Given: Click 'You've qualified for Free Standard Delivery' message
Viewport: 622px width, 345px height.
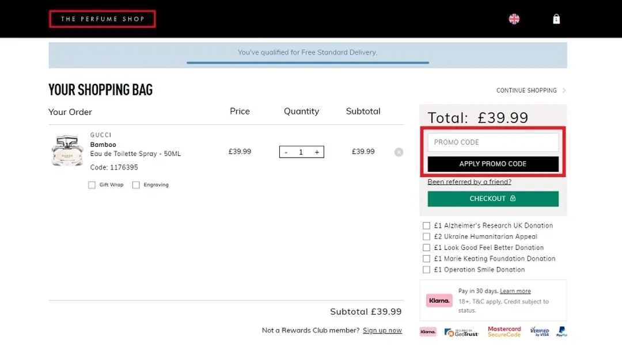Looking at the screenshot, I should point(308,52).
